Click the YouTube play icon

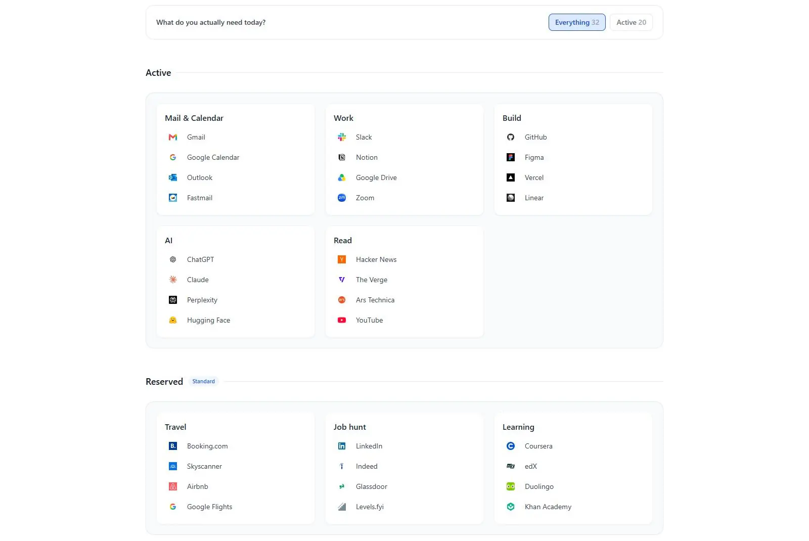click(x=342, y=320)
